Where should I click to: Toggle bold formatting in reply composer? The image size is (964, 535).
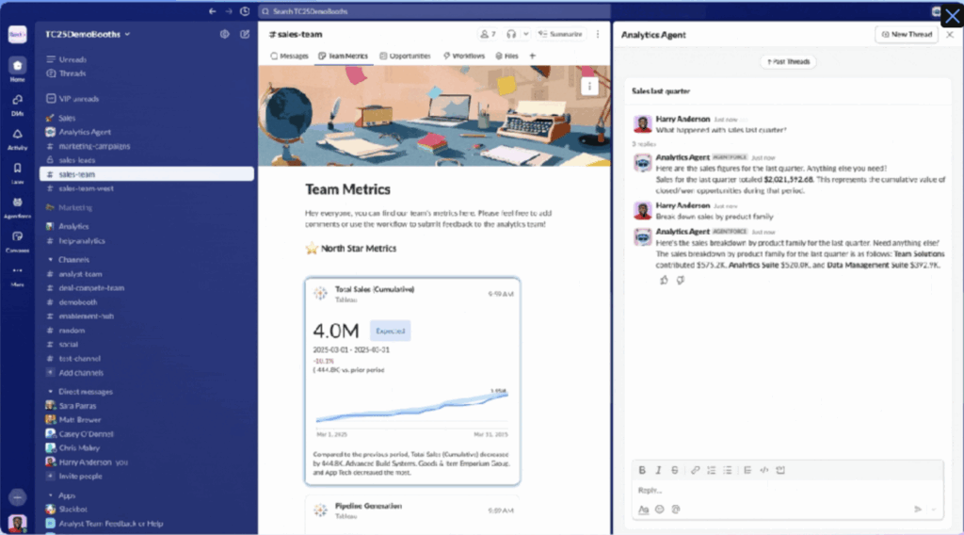pyautogui.click(x=643, y=470)
